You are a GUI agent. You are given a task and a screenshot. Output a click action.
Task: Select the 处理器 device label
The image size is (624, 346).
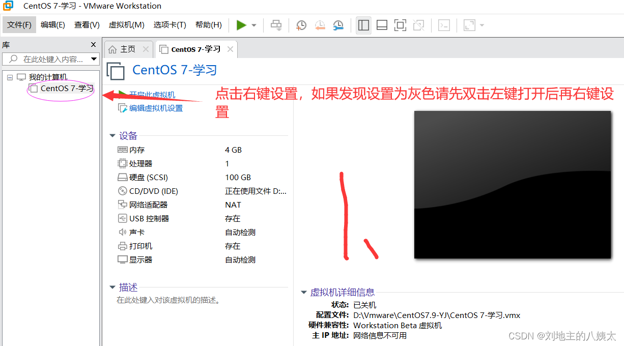[x=141, y=163]
